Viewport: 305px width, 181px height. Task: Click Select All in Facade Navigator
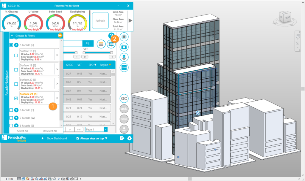22,131
